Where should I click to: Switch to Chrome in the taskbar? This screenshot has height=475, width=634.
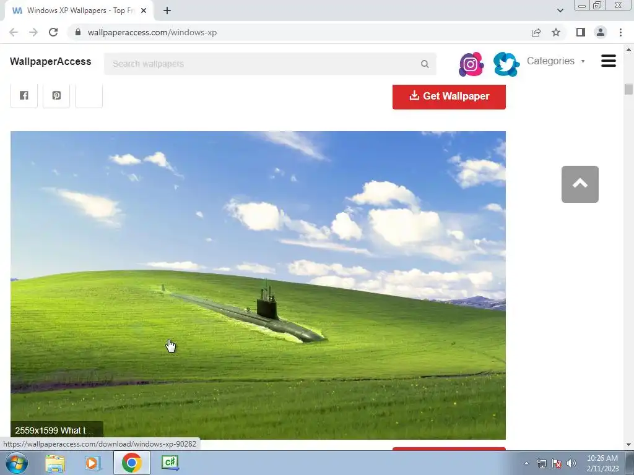[132, 463]
